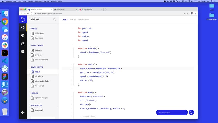Bookmark page with the star icon
The image size is (218, 123).
pyautogui.click(x=187, y=13)
